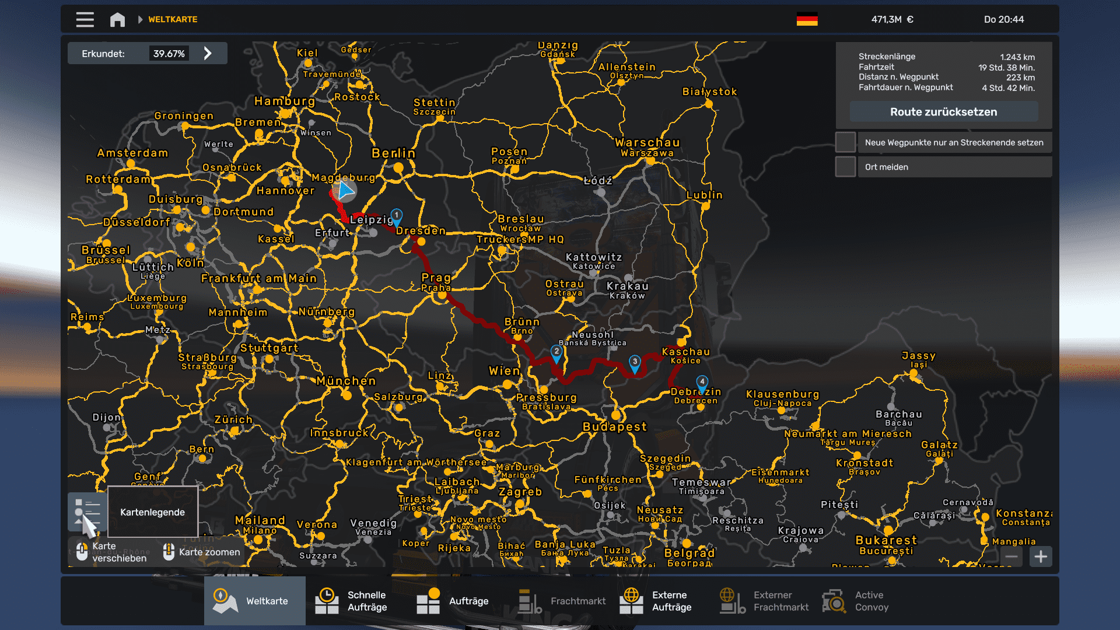Click the Schnelle Aufträge clock icon
1120x630 pixels.
(x=327, y=601)
